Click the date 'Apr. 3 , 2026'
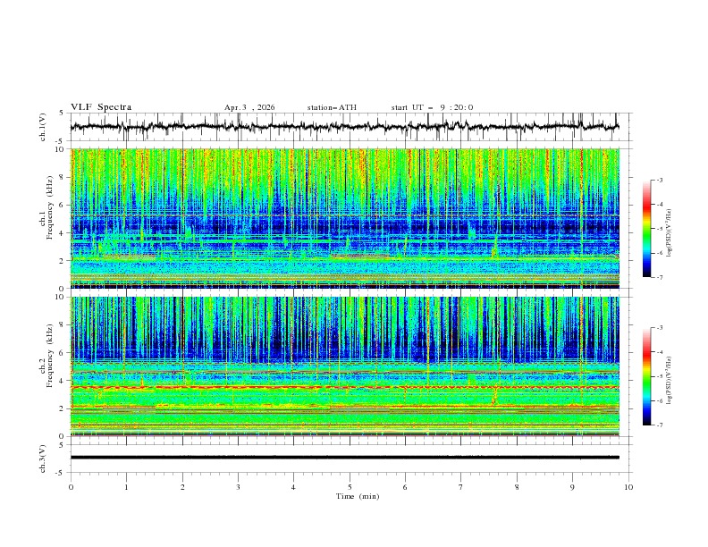Image resolution: width=708 pixels, height=547 pixels. click(x=249, y=107)
